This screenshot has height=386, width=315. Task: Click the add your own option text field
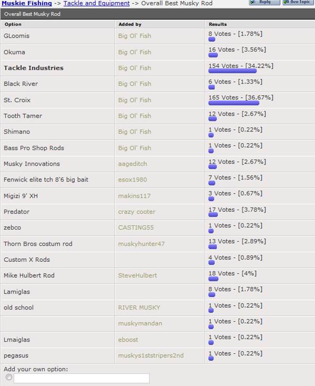(x=82, y=378)
